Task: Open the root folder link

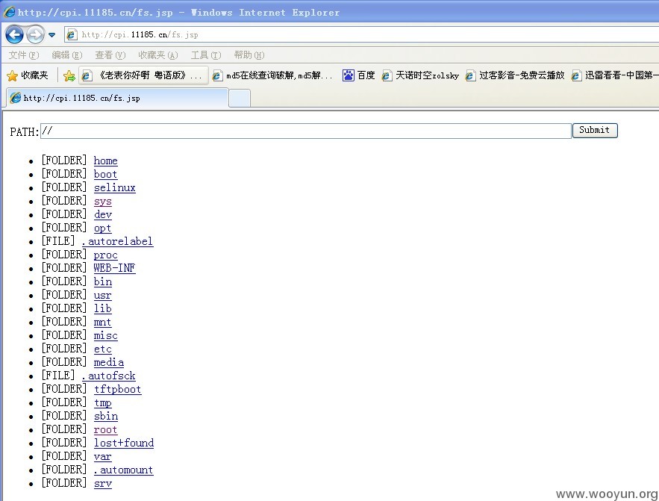Action: coord(105,429)
